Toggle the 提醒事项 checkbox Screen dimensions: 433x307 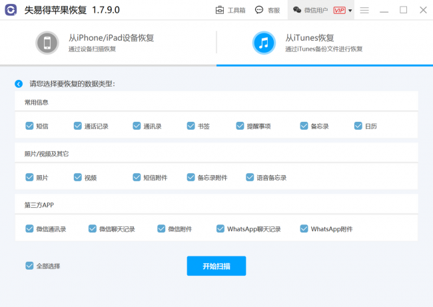click(x=240, y=126)
